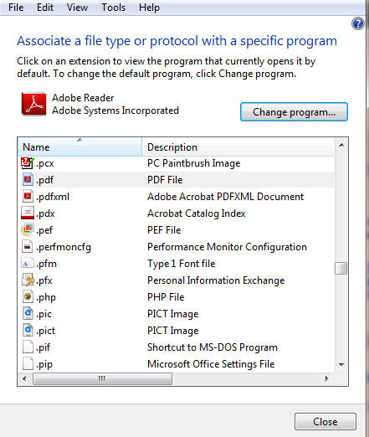Click the .pdx catalog index icon
This screenshot has height=437, width=369.
[x=28, y=213]
